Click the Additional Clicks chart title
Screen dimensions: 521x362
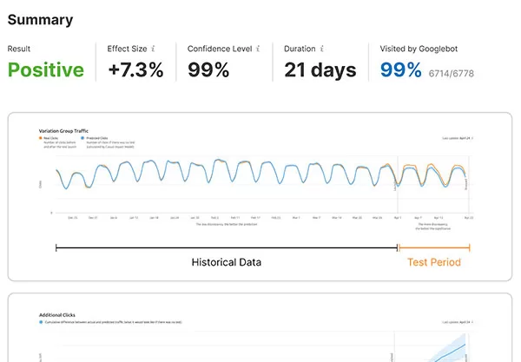57,315
